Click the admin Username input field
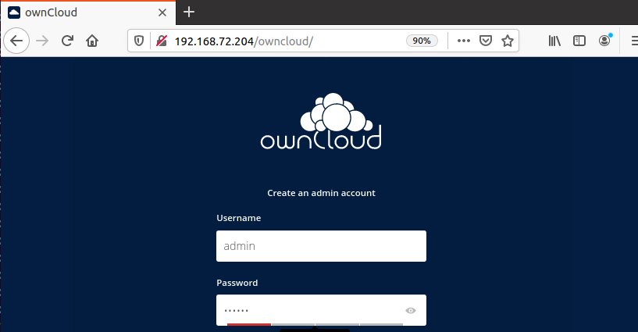 [x=321, y=246]
